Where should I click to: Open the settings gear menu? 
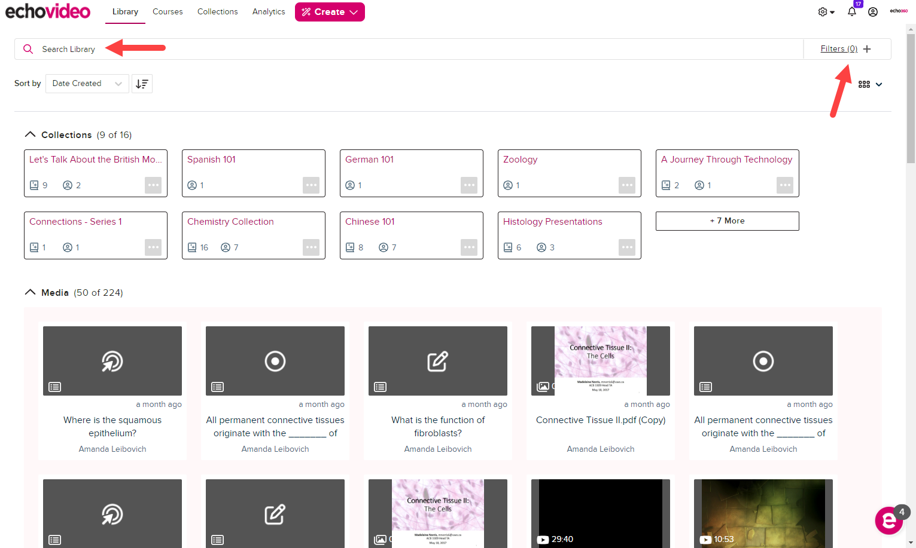click(823, 11)
